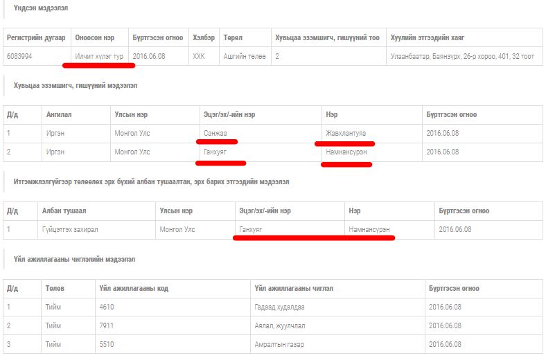Click activity code 5510

click(x=107, y=343)
